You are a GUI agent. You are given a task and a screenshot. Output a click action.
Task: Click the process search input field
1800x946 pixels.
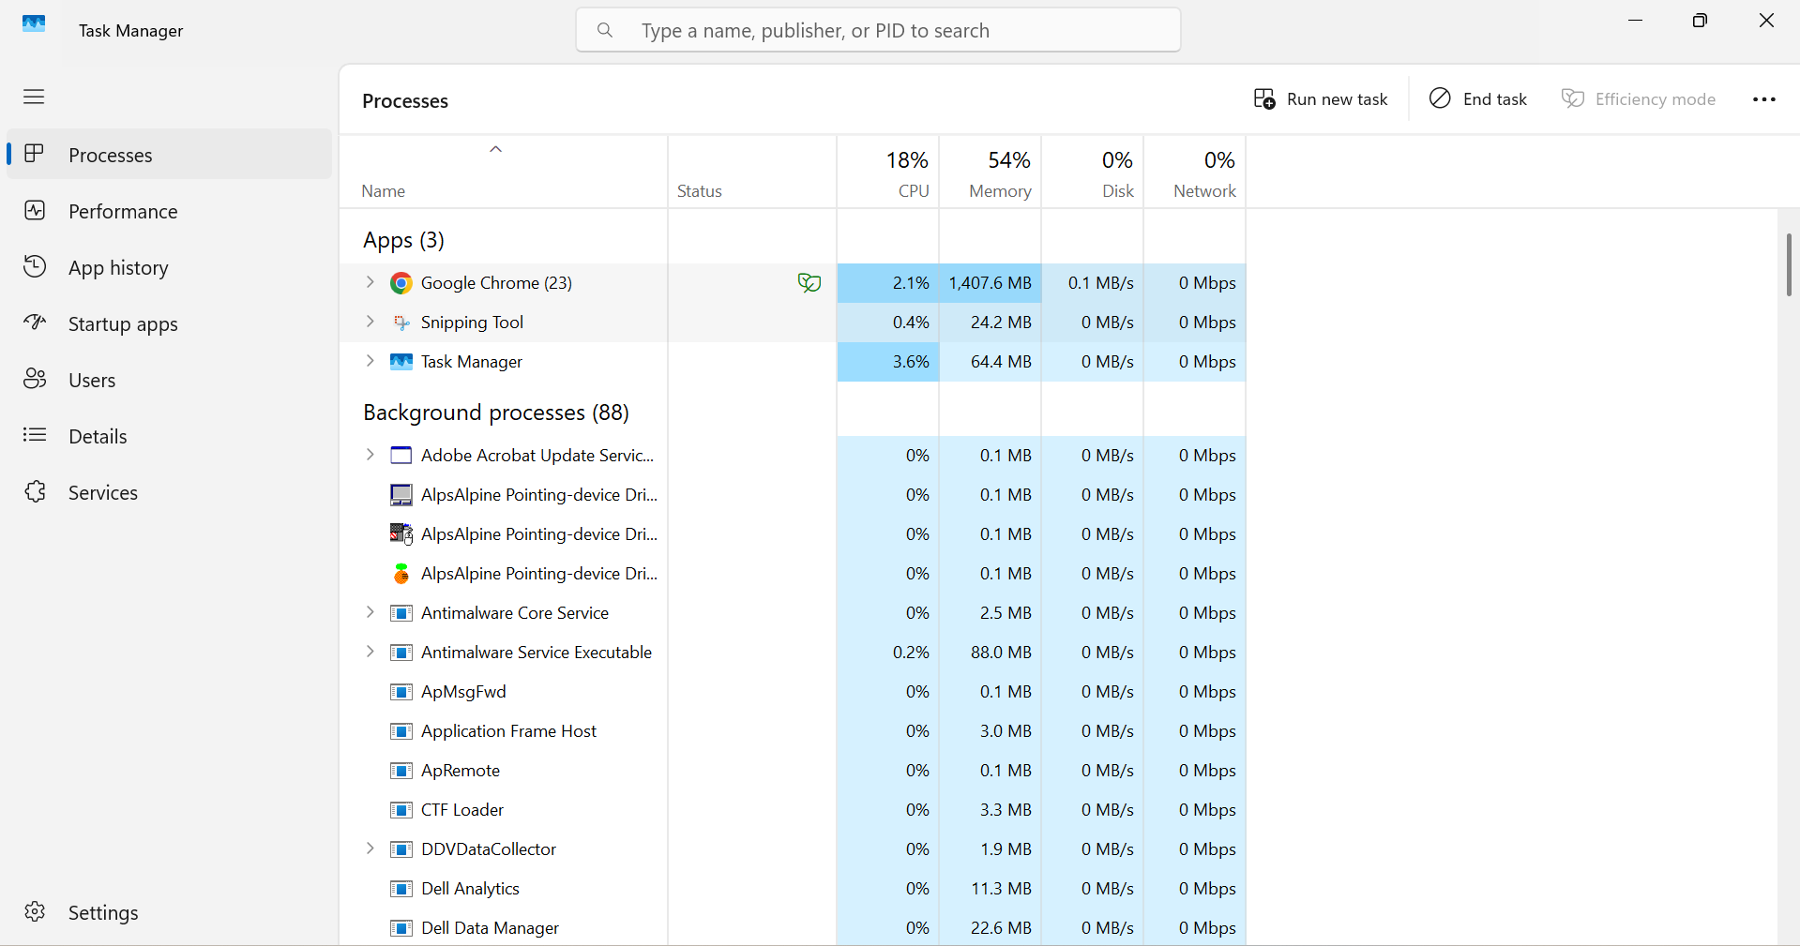878,30
